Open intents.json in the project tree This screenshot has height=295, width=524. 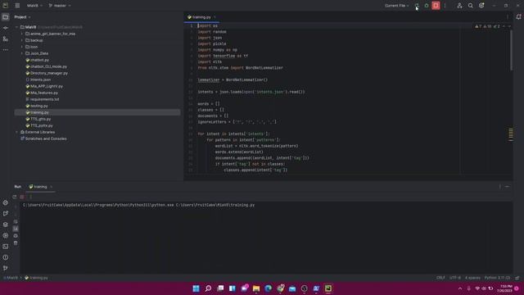(x=38, y=79)
